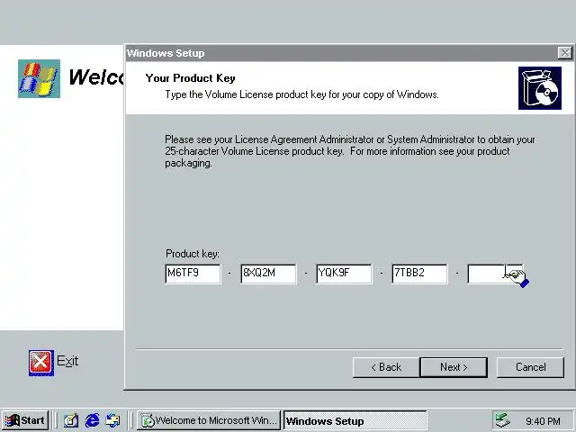Click the Windows Setup taskbar button
Image resolution: width=576 pixels, height=432 pixels.
[x=355, y=420]
